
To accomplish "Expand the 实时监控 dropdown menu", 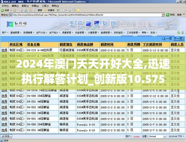I will pos(119,32).
